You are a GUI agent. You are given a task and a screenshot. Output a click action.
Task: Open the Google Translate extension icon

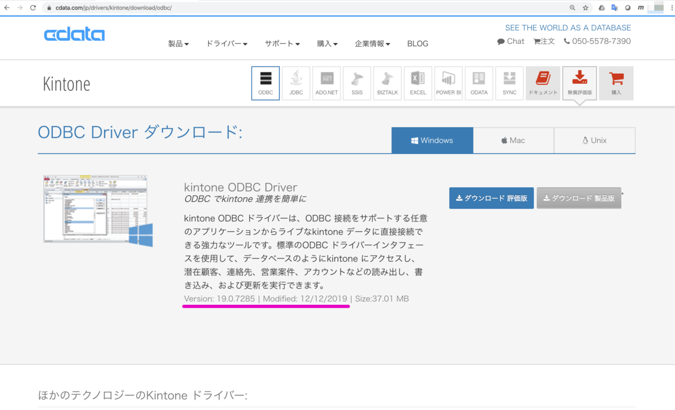tap(614, 8)
